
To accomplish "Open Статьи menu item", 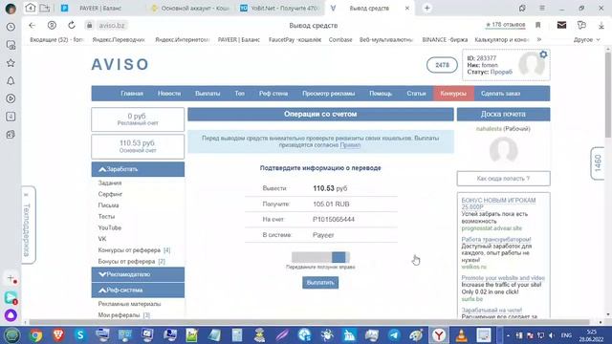I will coord(416,94).
